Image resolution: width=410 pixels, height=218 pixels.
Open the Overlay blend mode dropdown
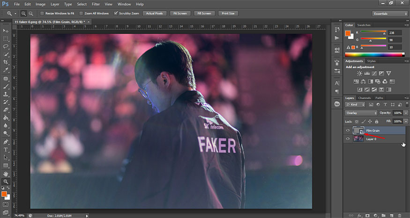(x=361, y=113)
